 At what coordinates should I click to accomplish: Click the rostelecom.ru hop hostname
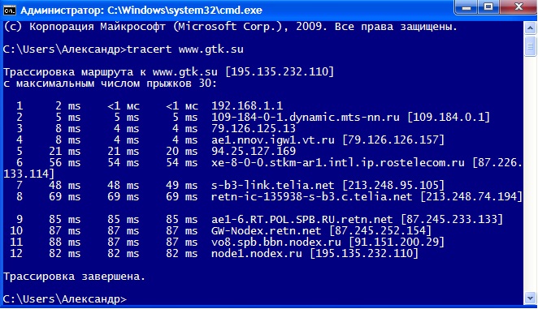coord(338,162)
